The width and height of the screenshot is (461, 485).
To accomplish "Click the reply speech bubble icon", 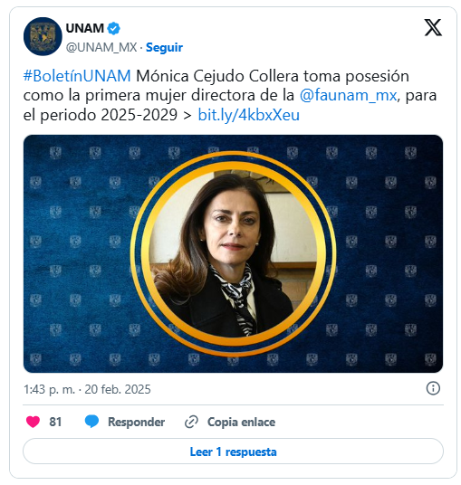I will point(91,422).
